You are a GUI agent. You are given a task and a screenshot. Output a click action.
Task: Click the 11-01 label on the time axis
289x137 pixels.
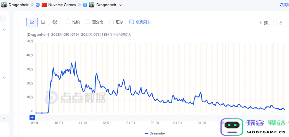(x=83, y=123)
